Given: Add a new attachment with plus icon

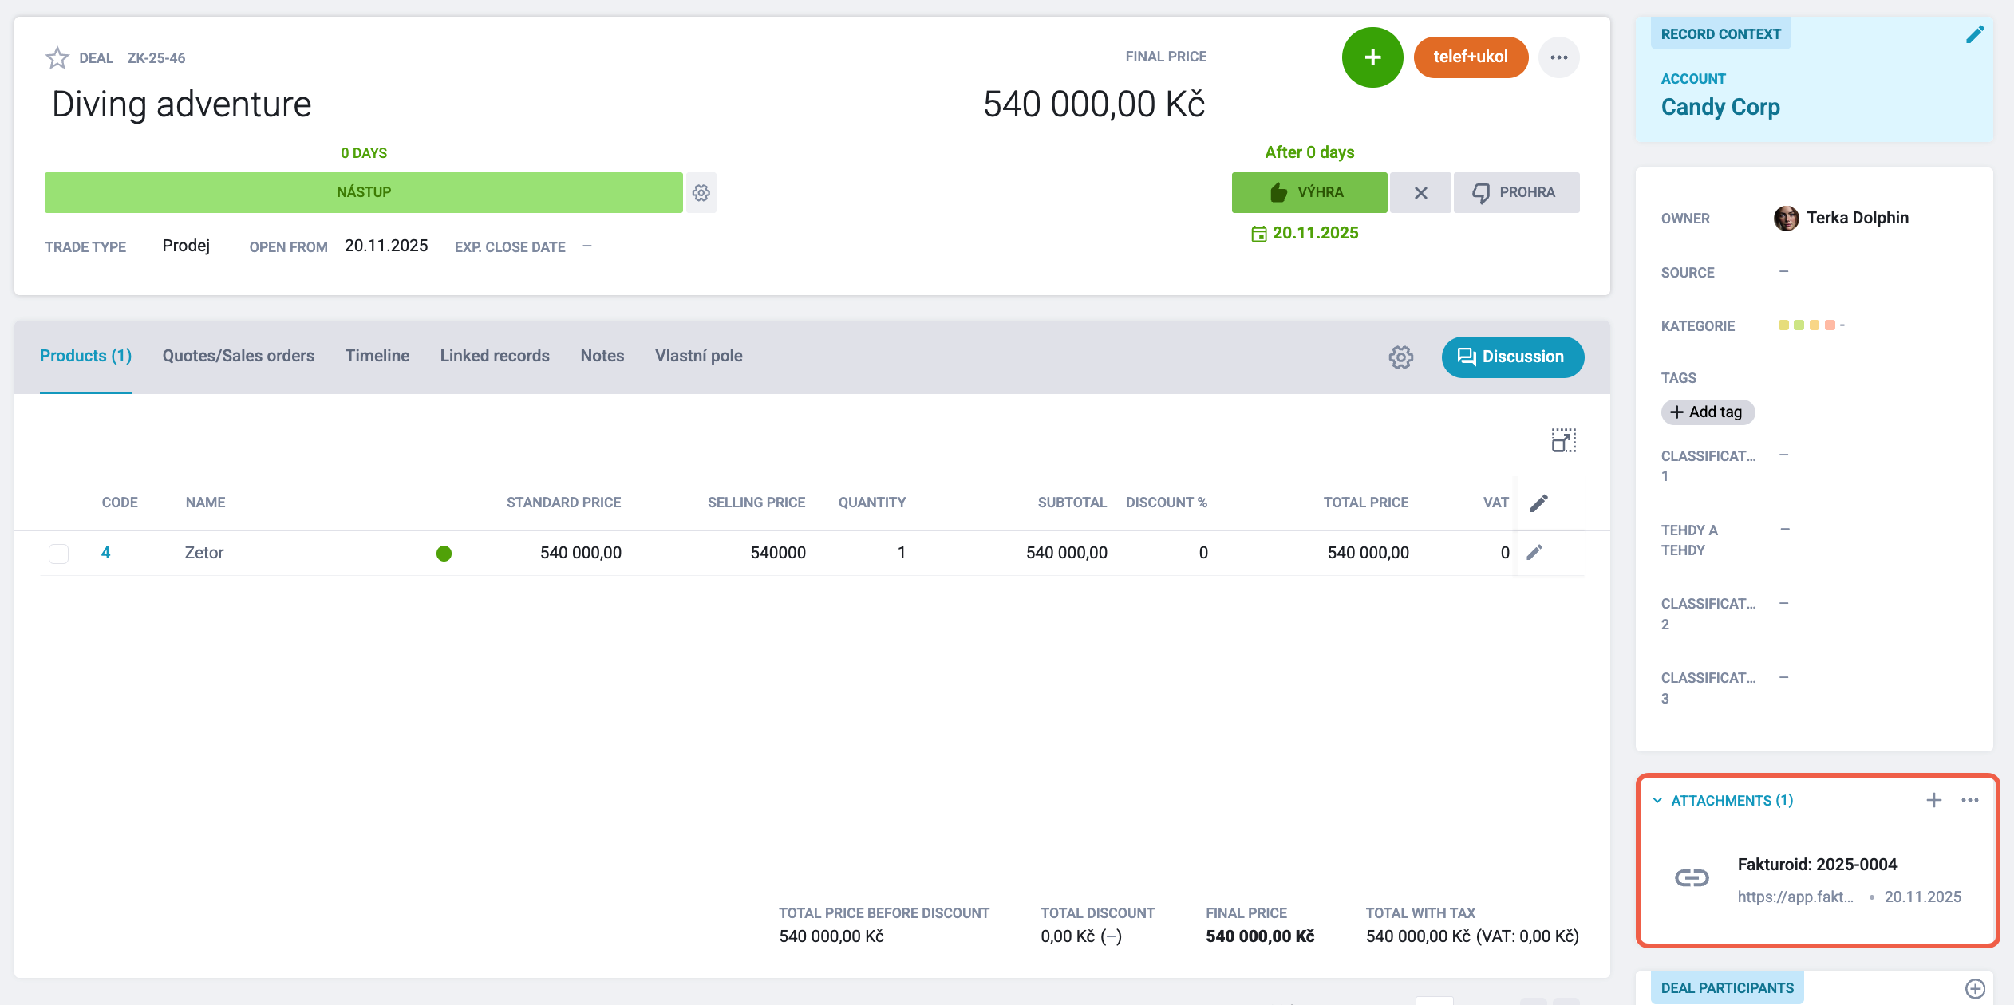Looking at the screenshot, I should coord(1934,800).
